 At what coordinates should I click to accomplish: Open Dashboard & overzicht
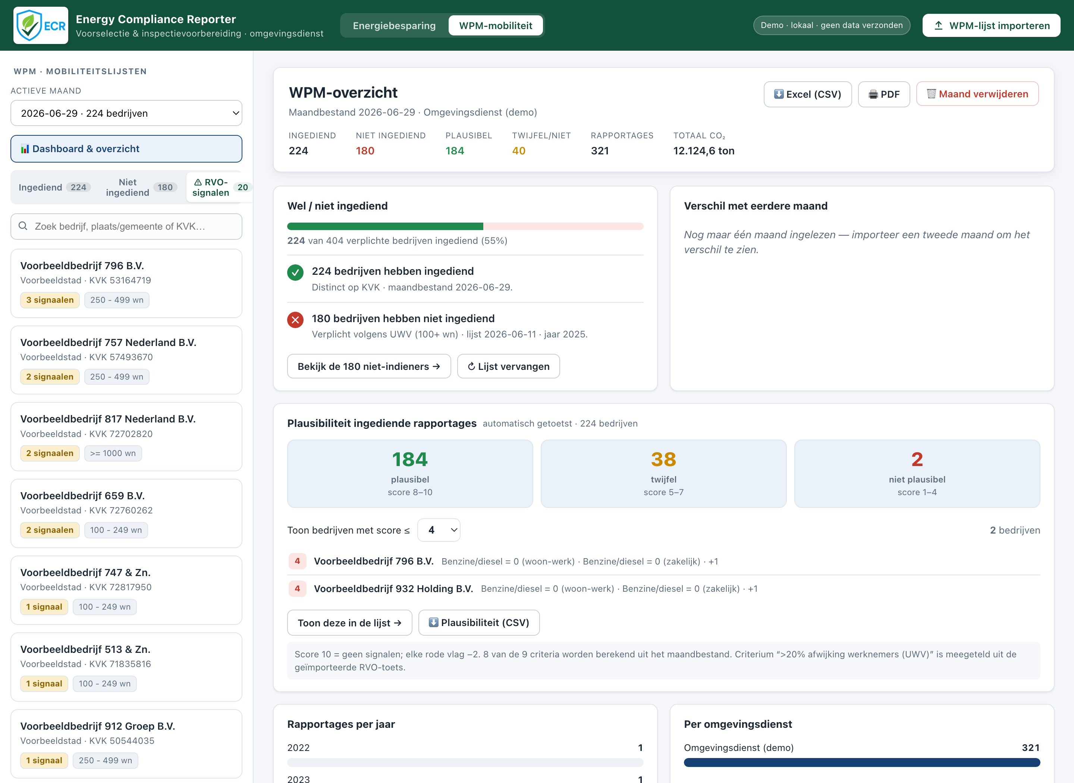(126, 149)
